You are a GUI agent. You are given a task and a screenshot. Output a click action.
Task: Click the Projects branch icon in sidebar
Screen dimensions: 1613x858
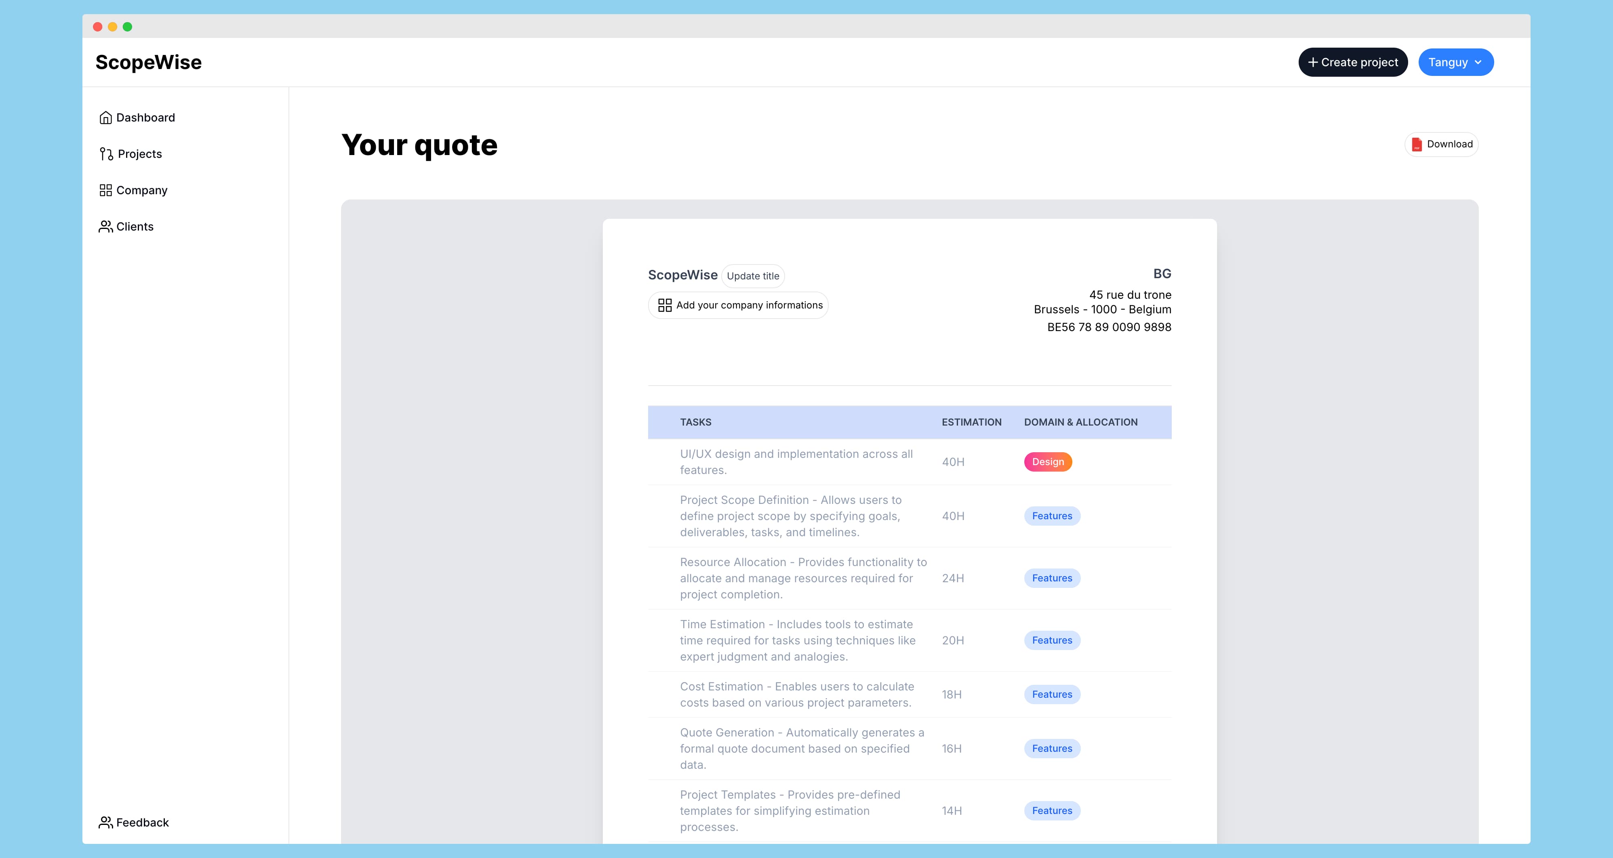point(106,154)
